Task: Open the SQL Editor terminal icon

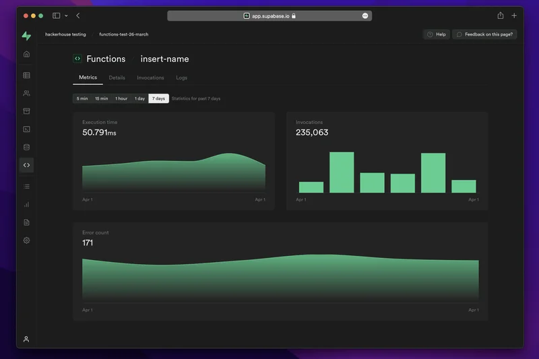Action: coord(26,129)
